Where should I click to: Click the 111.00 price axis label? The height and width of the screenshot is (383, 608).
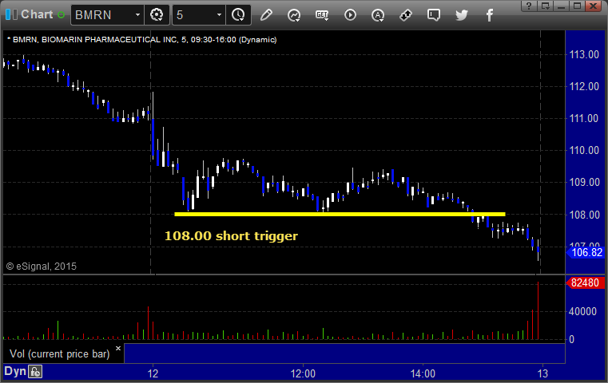[x=584, y=118]
